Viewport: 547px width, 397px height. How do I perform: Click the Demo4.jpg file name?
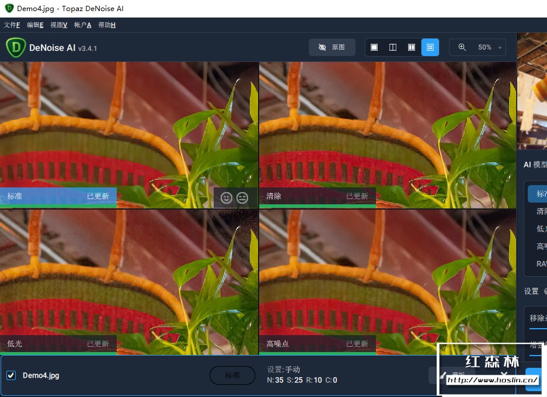click(41, 375)
